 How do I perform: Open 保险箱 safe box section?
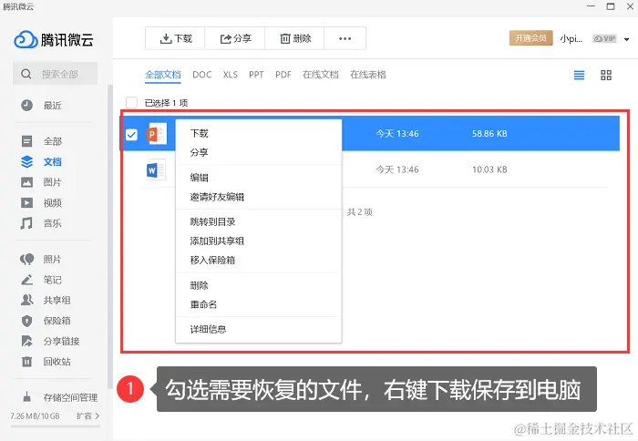[x=46, y=321]
